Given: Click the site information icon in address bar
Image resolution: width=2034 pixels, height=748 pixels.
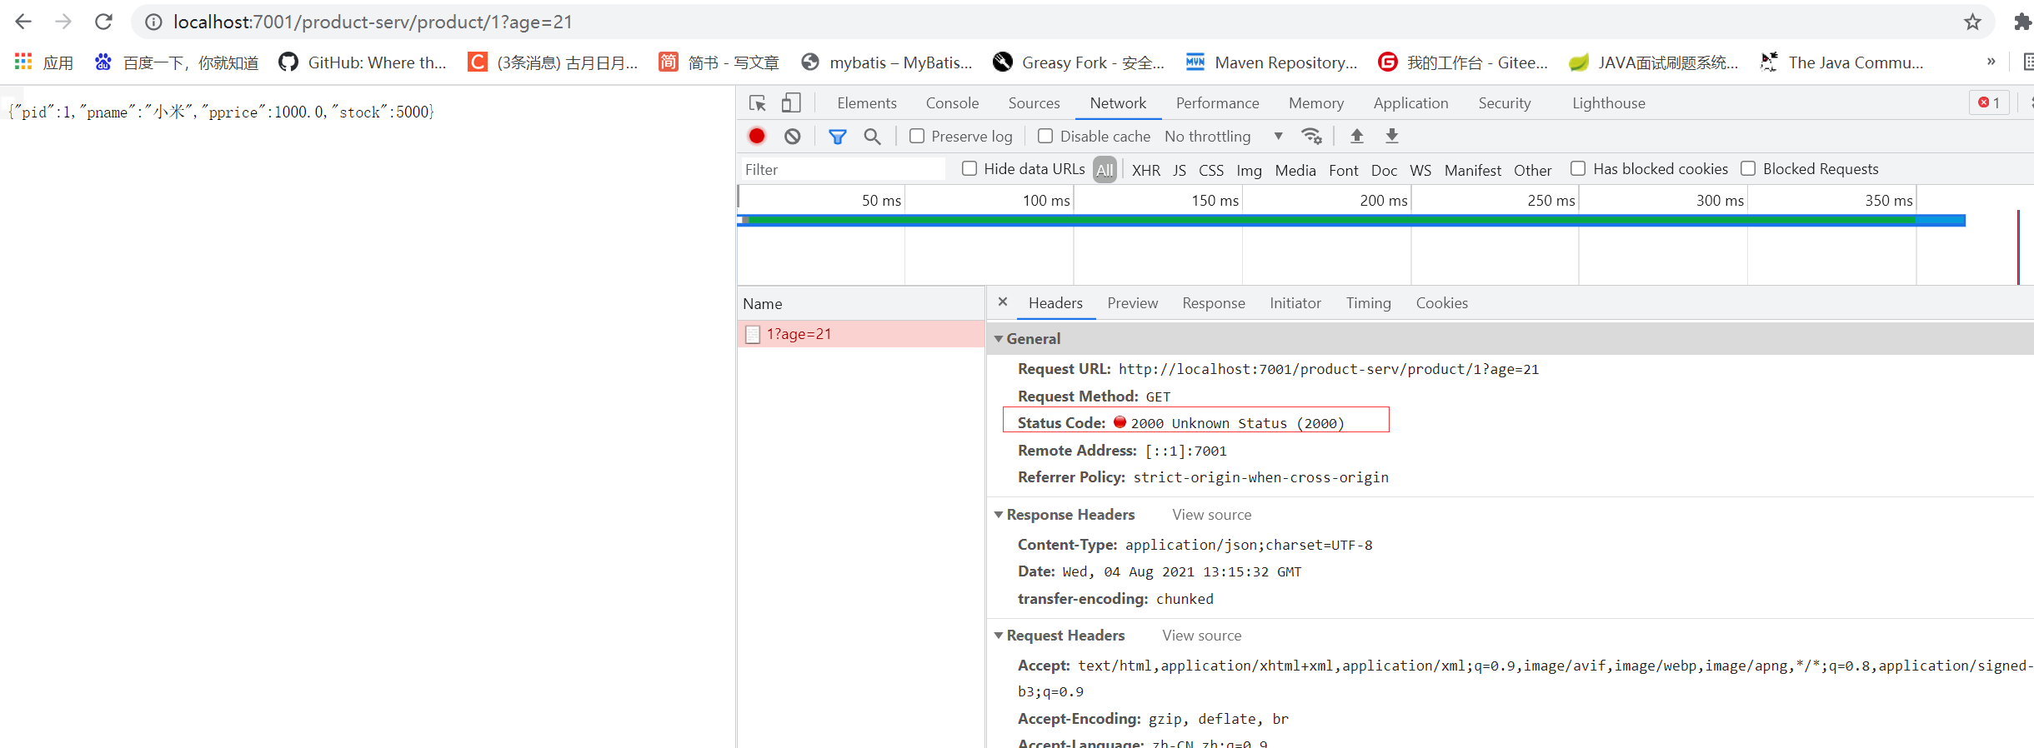Looking at the screenshot, I should (x=153, y=22).
